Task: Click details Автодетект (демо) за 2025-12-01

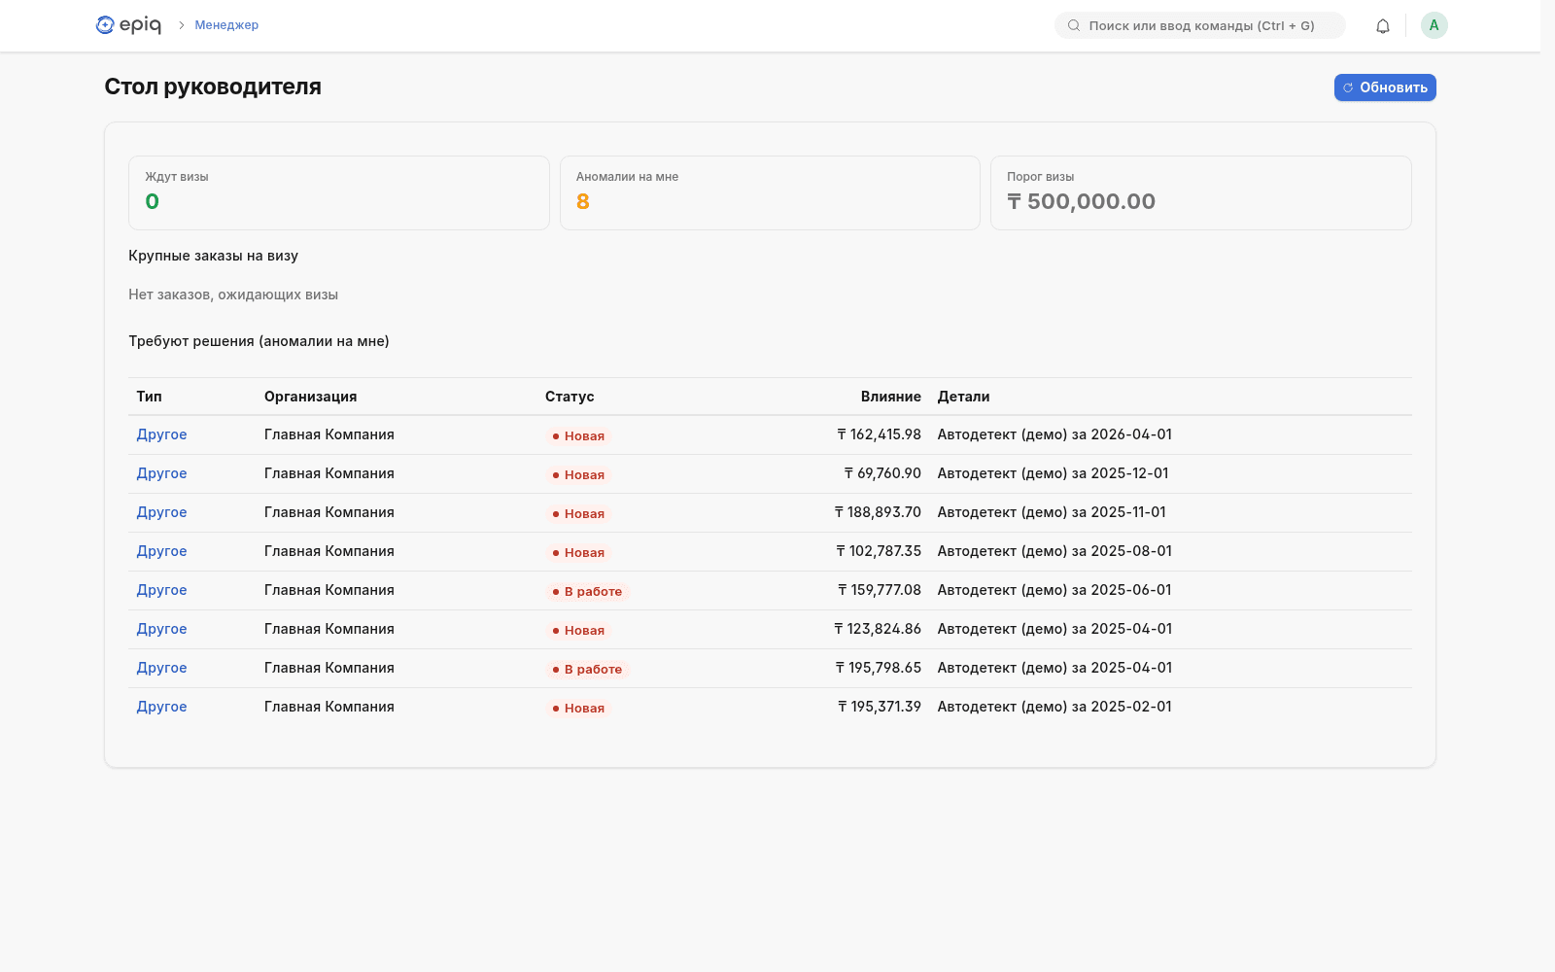Action: (1053, 473)
